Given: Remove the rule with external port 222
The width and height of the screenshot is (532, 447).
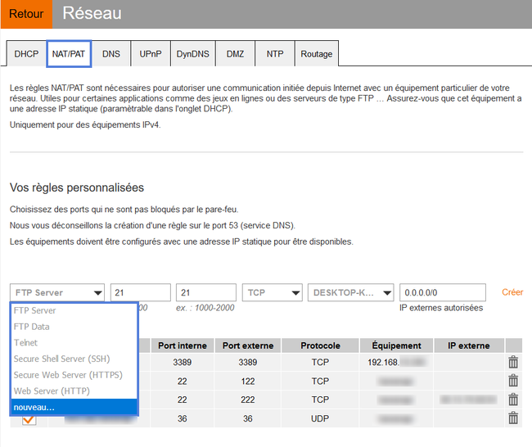Looking at the screenshot, I should 513,400.
